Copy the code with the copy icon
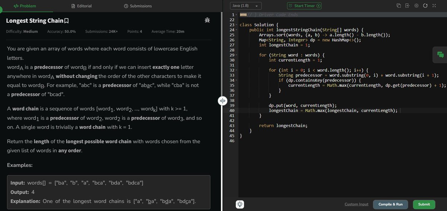Screen dimensions: 447x211 (399, 6)
